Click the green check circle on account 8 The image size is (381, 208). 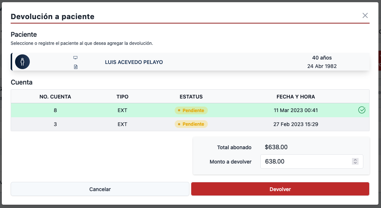(362, 110)
